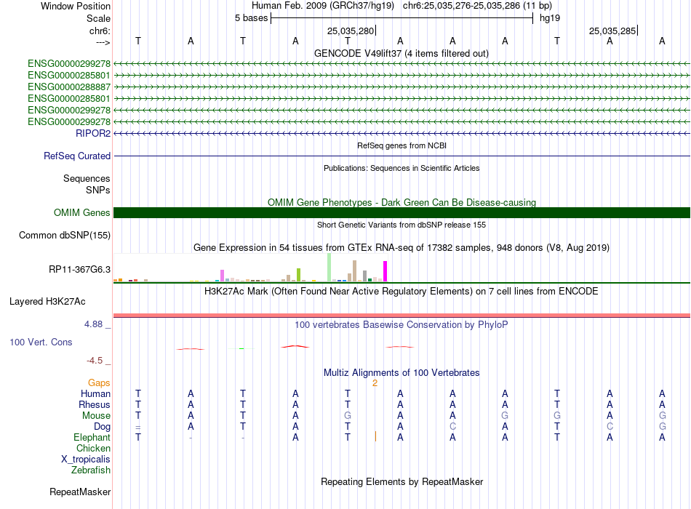This screenshot has width=691, height=509.
Task: Click the dark green OMIM Genes bar
Action: [x=402, y=212]
